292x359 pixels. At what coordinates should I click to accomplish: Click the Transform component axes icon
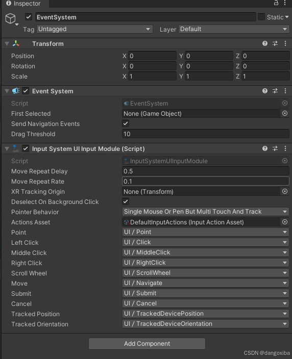pos(16,43)
